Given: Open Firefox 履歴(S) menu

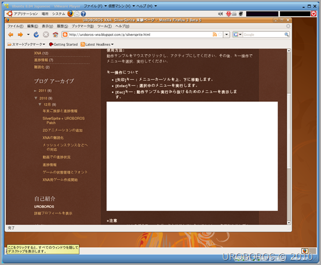Looking at the screenshot, I should pos(63,26).
